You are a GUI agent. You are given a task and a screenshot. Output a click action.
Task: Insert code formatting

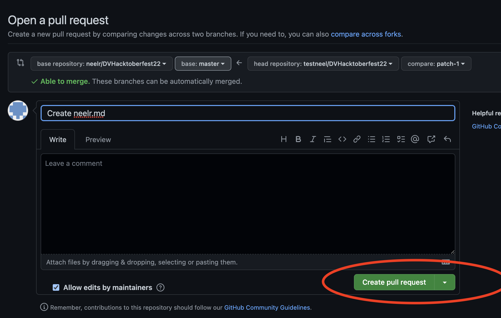pyautogui.click(x=342, y=139)
